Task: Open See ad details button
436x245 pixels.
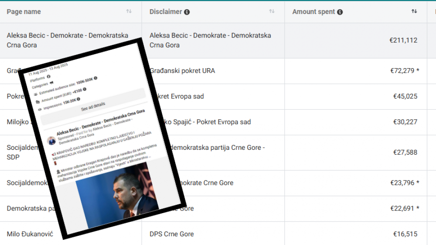Action: [x=93, y=106]
